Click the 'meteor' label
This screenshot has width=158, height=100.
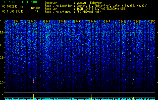point(36,8)
